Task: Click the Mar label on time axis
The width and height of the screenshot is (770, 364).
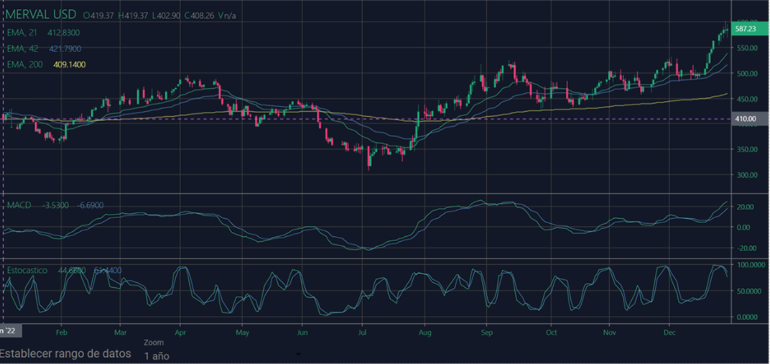Action: tap(120, 332)
